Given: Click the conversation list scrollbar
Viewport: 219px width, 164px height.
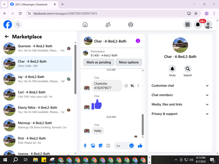Looking at the screenshot, I should pos(75,69).
